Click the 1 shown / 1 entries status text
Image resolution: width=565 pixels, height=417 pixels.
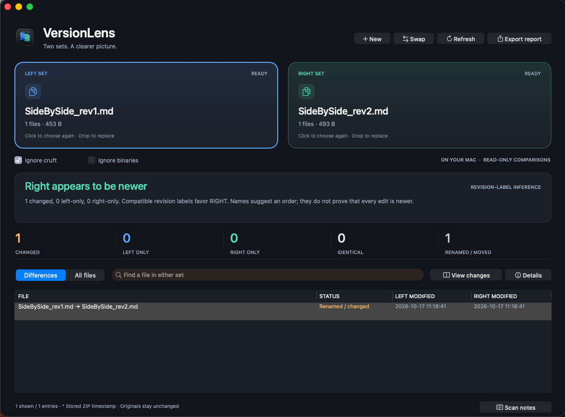tap(36, 406)
